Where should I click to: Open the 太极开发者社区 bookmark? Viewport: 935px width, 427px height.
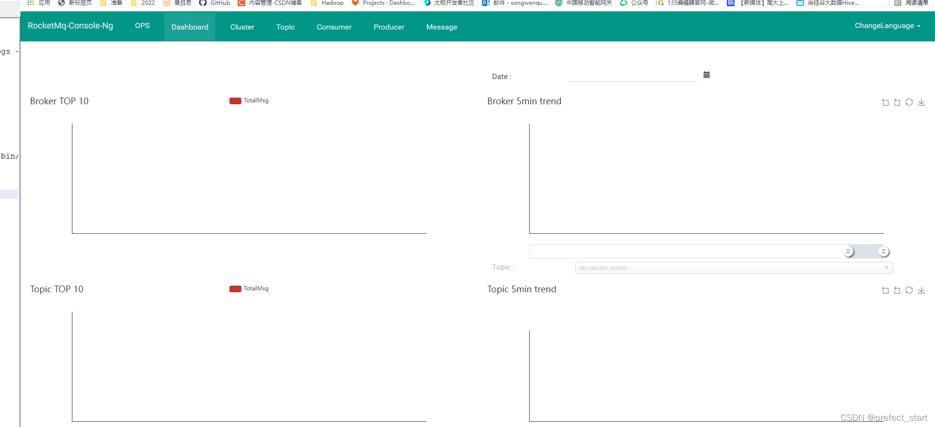tap(449, 3)
